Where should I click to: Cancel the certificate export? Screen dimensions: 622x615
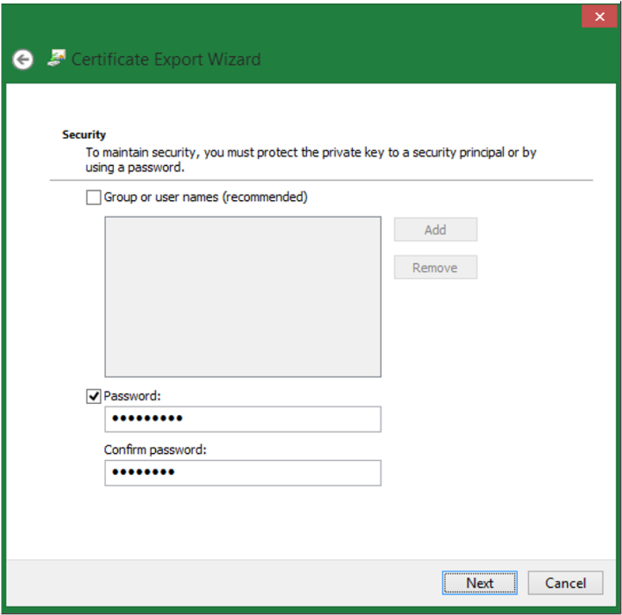point(565,583)
